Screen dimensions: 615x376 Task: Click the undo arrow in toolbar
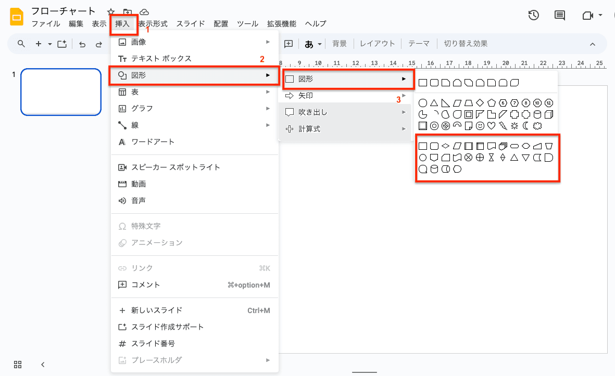[x=82, y=44]
